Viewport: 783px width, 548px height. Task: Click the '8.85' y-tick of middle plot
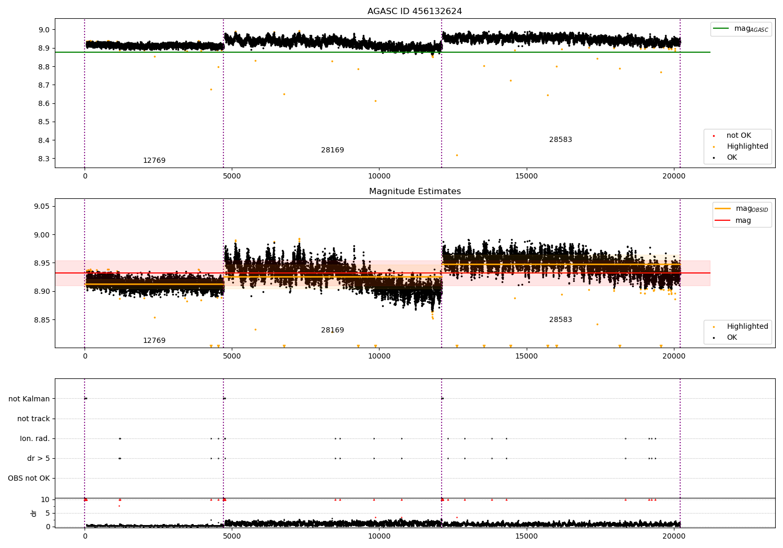41,320
